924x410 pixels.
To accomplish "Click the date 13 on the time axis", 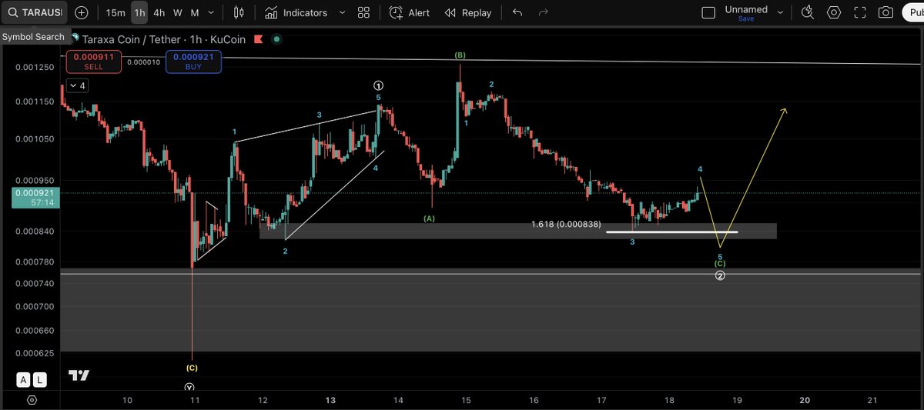I will click(x=330, y=400).
